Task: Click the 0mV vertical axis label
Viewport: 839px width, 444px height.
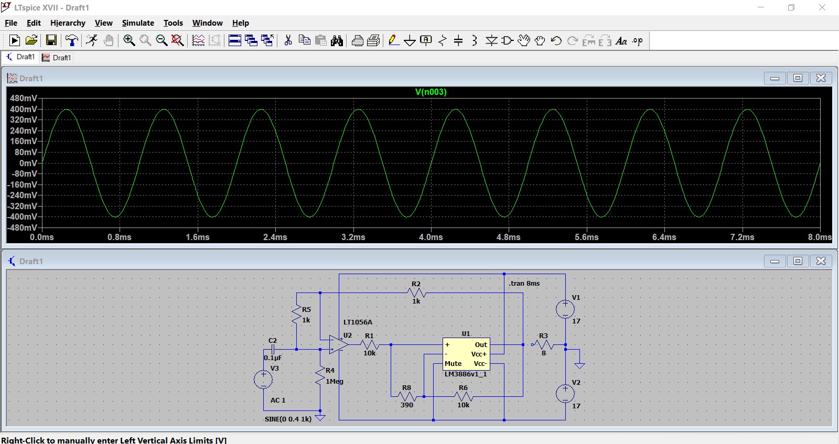Action: pyautogui.click(x=28, y=163)
